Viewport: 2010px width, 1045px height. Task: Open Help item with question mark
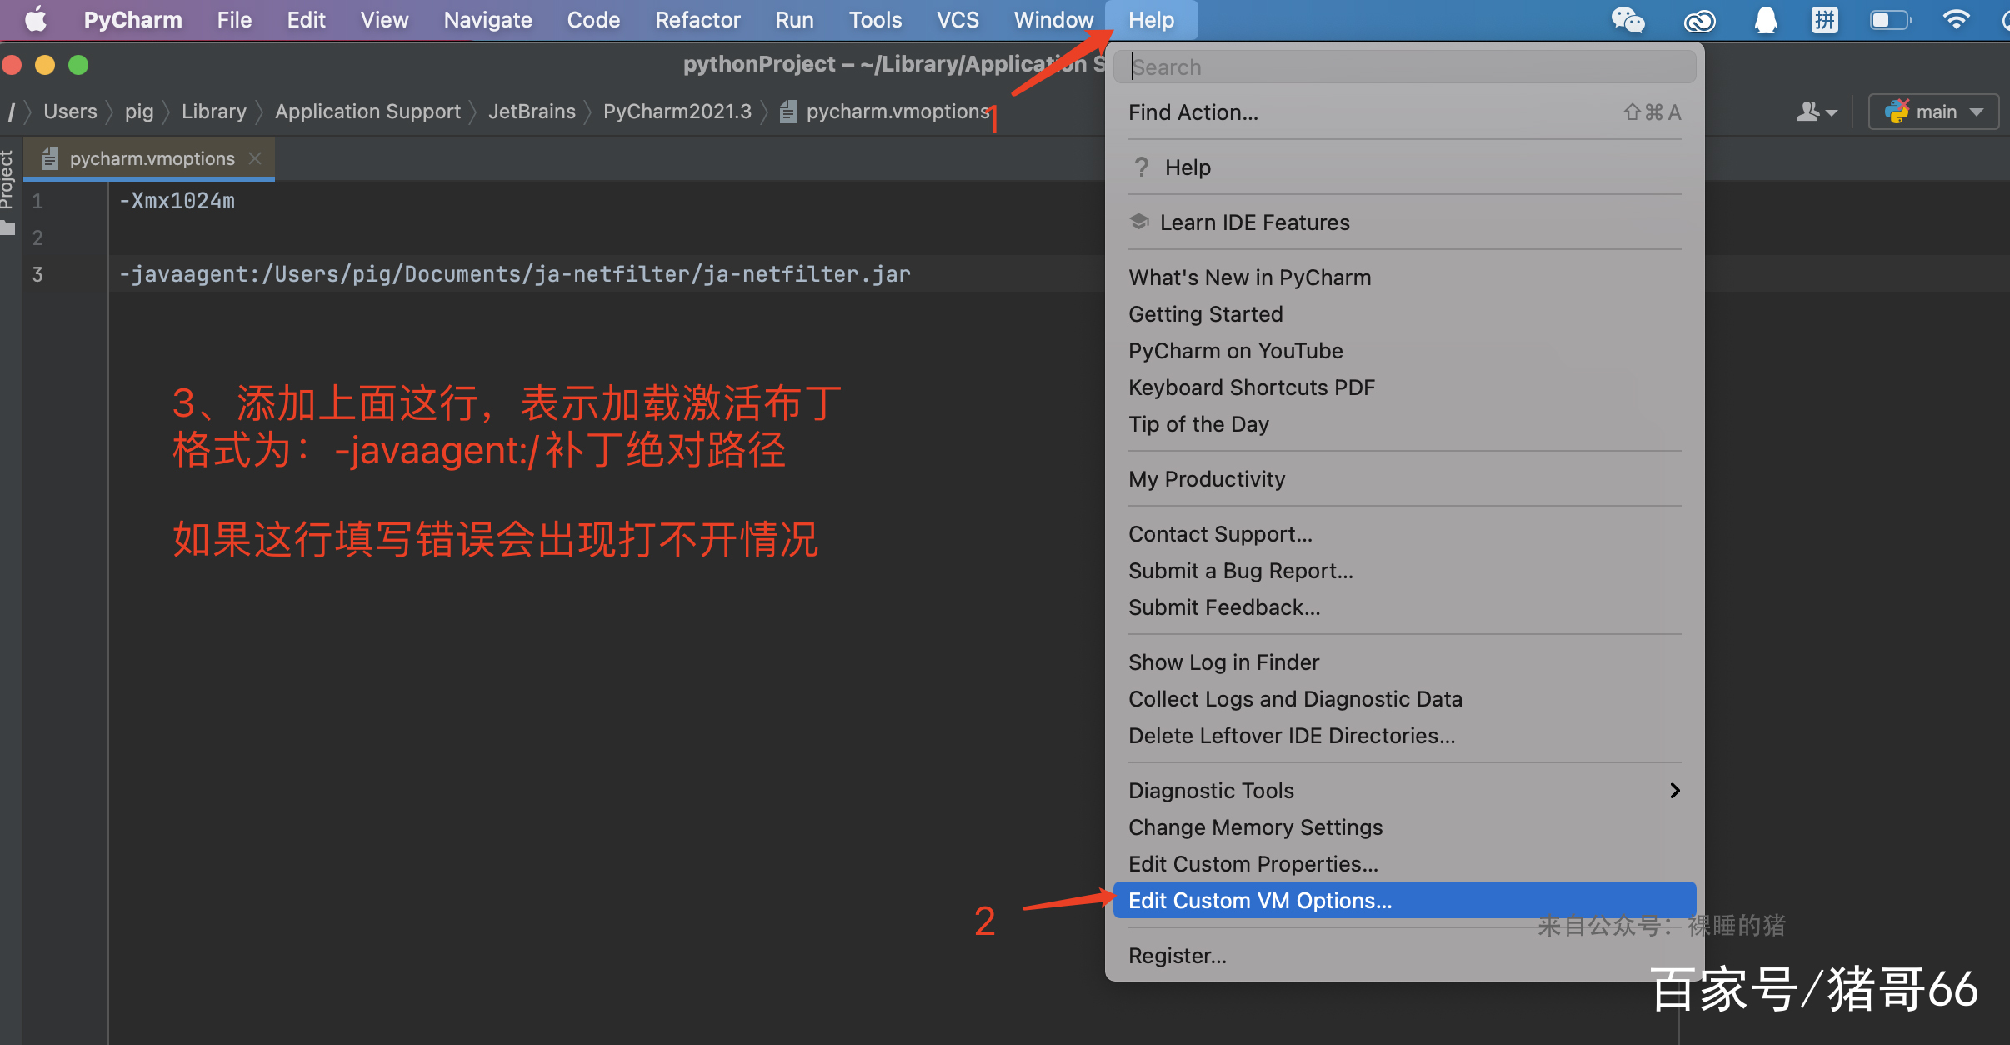pyautogui.click(x=1404, y=167)
